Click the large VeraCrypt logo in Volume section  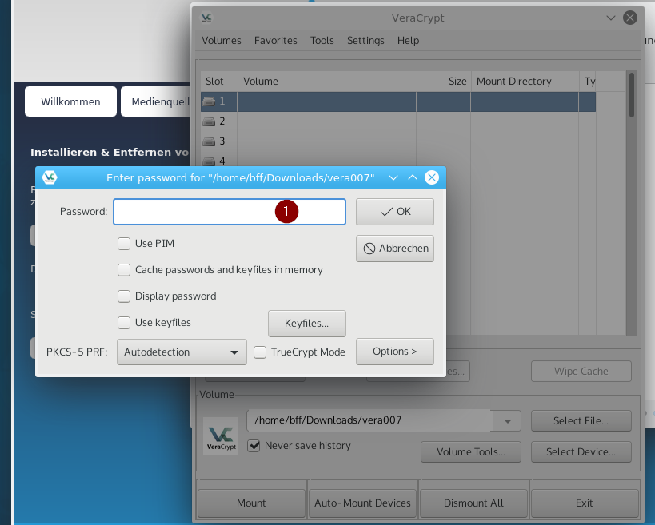(x=221, y=436)
